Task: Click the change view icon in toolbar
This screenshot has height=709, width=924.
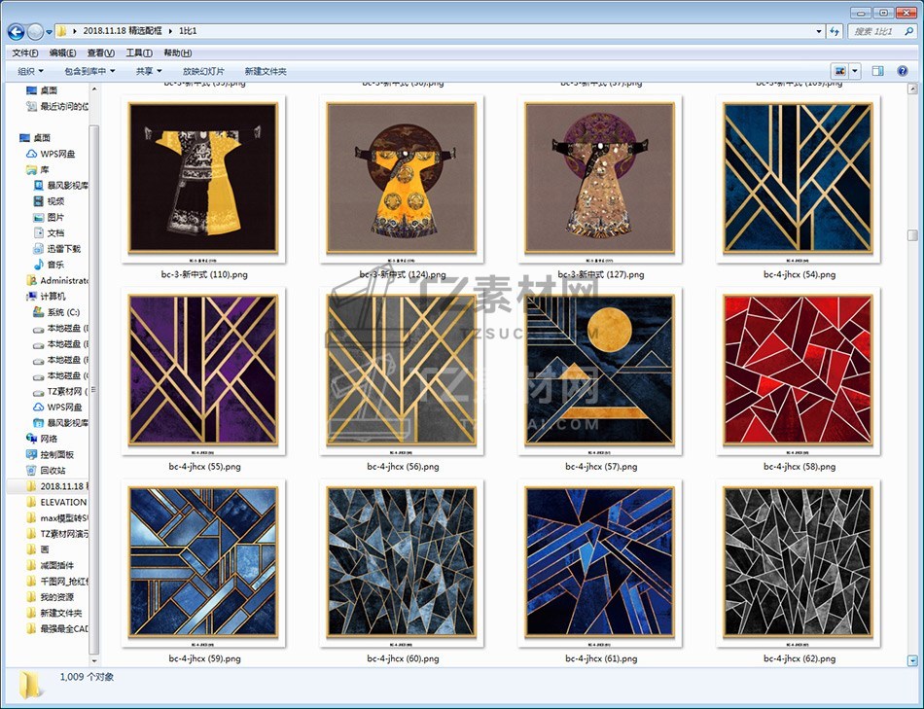Action: (839, 71)
